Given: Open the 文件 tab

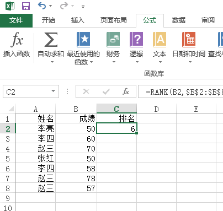Looking at the screenshot, I should click(16, 20).
